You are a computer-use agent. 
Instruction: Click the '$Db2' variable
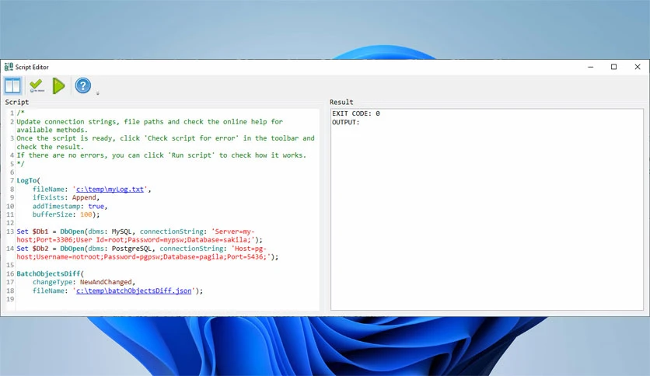[40, 249]
